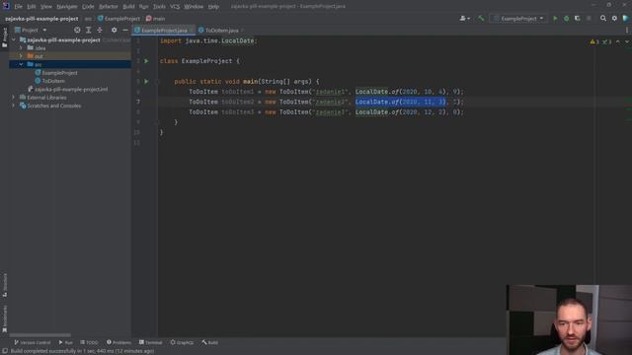Screen dimensions: 632x355
Task: Select the ExampleProject.java editor tab
Action: [x=164, y=31]
